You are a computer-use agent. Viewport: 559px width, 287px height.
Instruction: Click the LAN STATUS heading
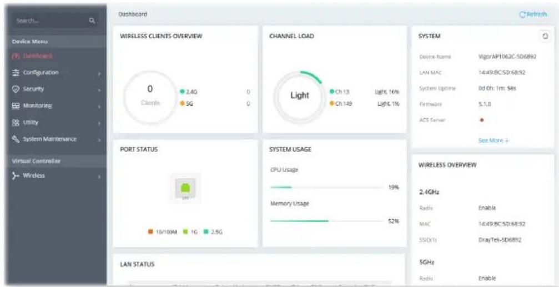click(x=137, y=264)
